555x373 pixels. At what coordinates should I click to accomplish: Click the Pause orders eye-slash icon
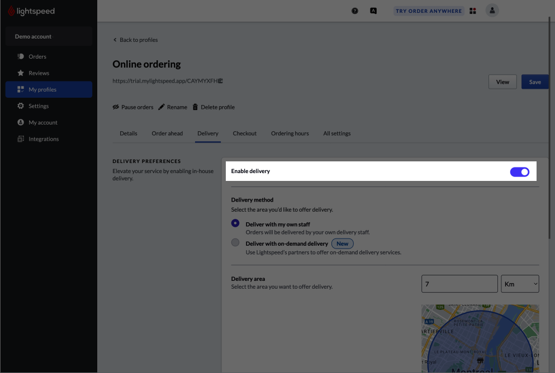click(x=116, y=107)
